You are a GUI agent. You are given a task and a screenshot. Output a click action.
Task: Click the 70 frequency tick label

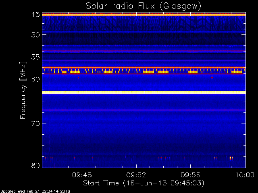pyautogui.click(x=35, y=123)
